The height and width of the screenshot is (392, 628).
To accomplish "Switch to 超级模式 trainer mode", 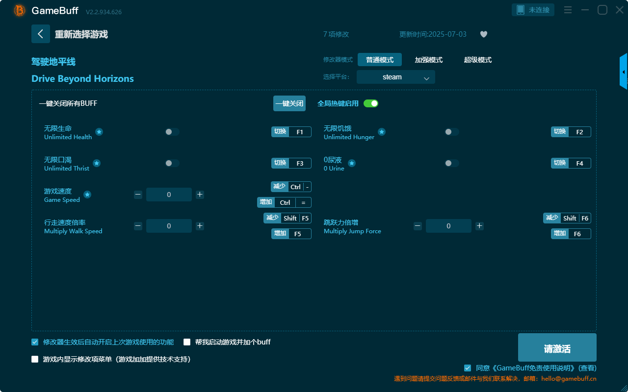I will coord(478,60).
